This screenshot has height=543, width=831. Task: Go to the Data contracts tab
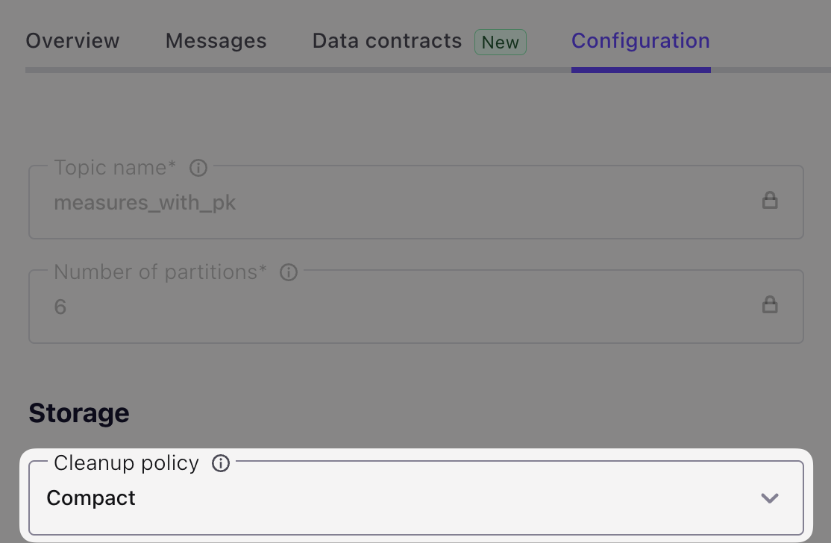(x=387, y=41)
